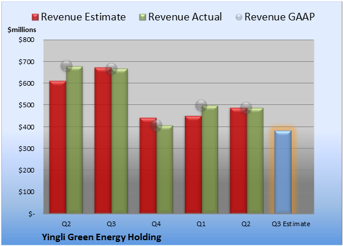Select the green actual bar above Q1
Image resolution: width=343 pixels, height=246 pixels.
210,159
